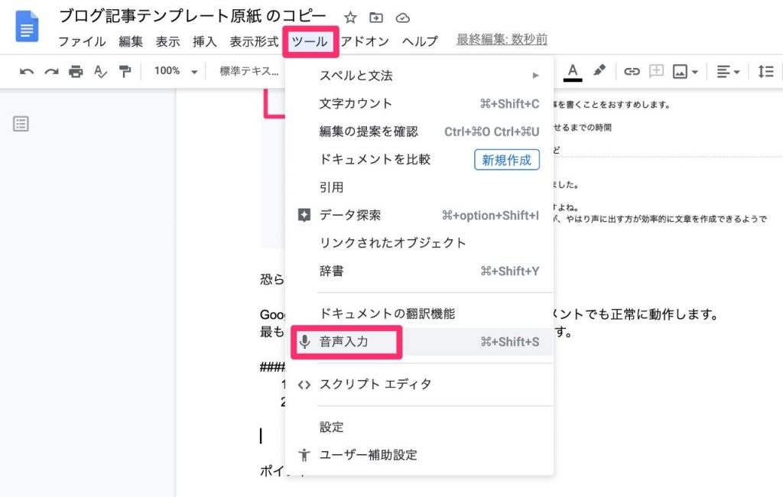Select 音声入力 from the tools menu
The image size is (783, 497).
(344, 342)
